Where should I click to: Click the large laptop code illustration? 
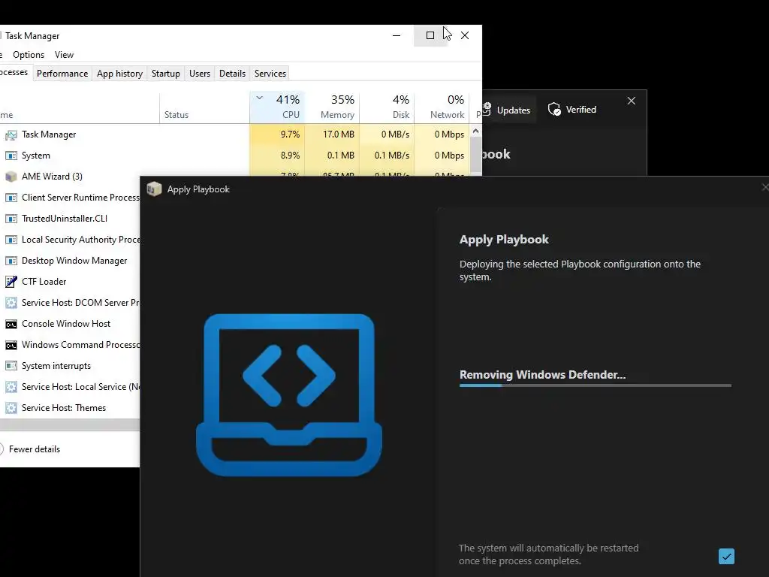289,394
